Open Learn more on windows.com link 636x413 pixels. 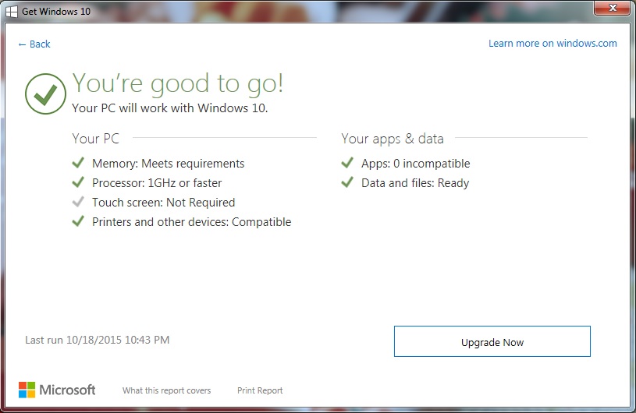pos(553,44)
